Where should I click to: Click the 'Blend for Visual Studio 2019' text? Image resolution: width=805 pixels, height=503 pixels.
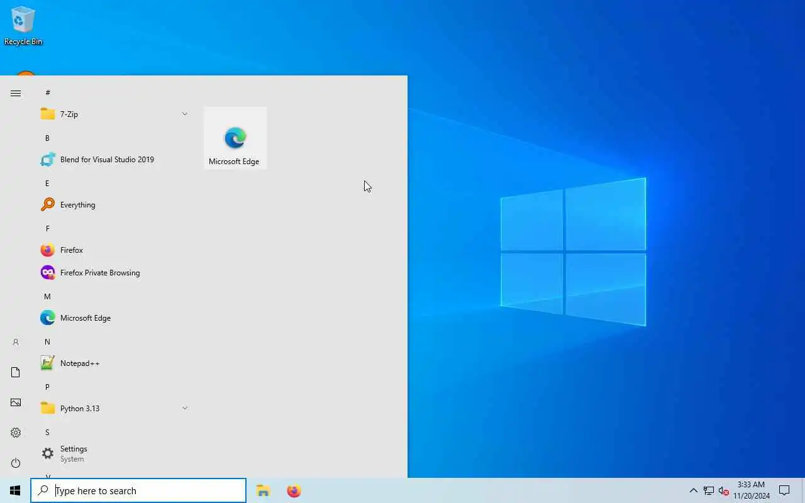tap(107, 160)
